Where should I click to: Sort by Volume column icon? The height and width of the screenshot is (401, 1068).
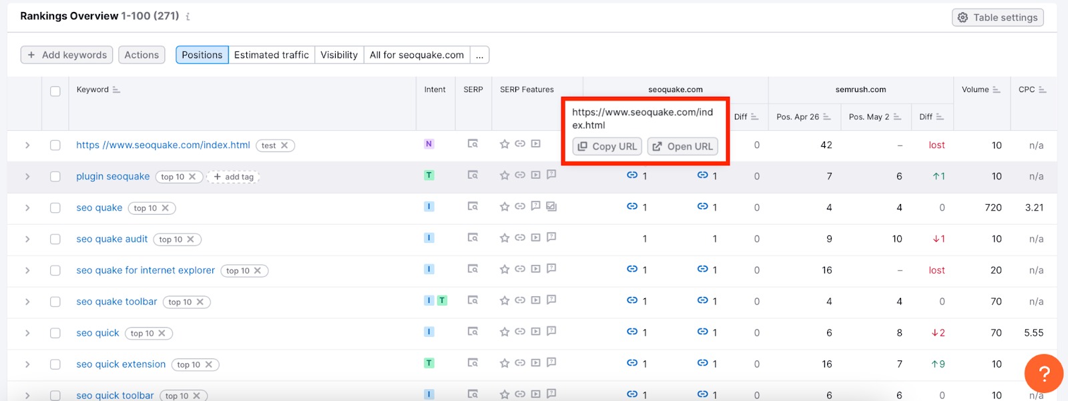pyautogui.click(x=996, y=89)
